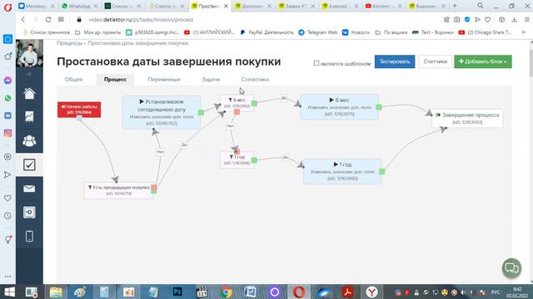Toggle 'является шаблоном' checkbox

316,63
